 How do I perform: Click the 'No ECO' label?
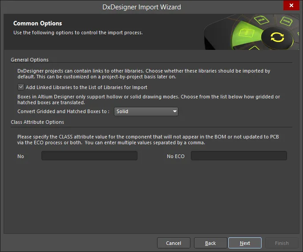[176, 156]
